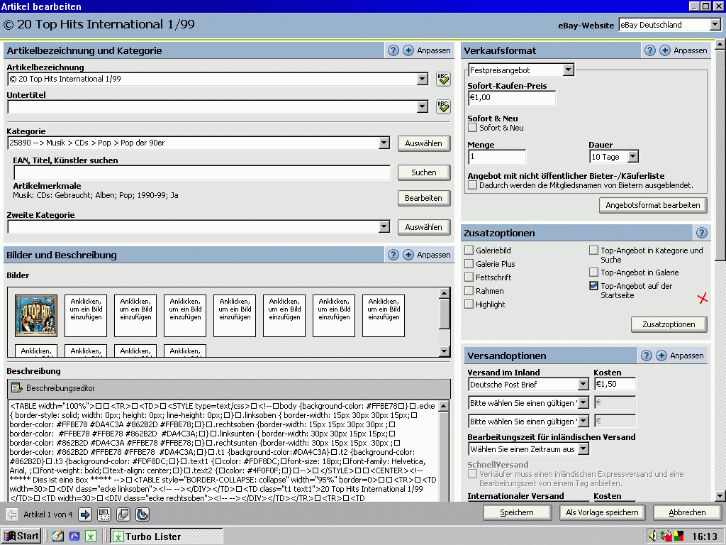Click the four-color square icon in the system tray
This screenshot has width=726, height=545.
tap(678, 536)
